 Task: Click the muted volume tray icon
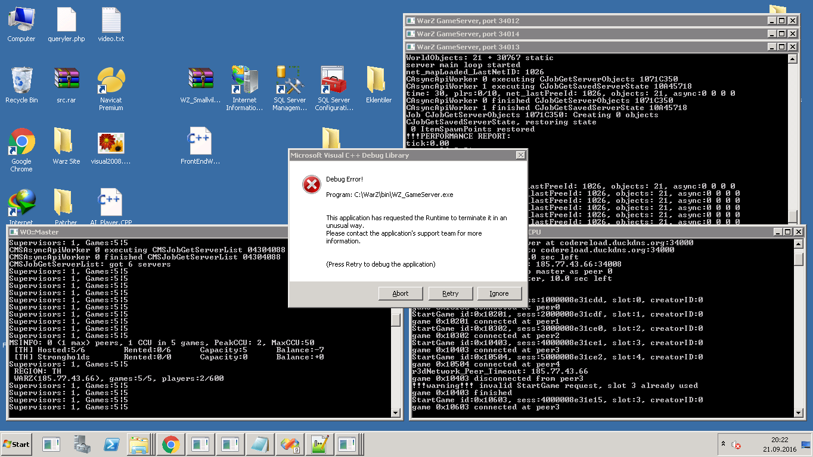point(736,445)
